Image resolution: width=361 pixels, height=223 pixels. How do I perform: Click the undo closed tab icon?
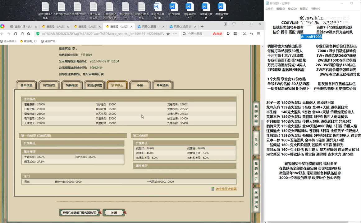coord(251,34)
